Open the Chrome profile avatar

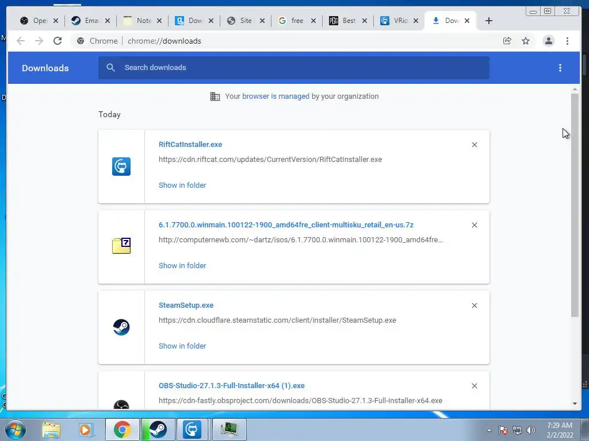pos(548,41)
